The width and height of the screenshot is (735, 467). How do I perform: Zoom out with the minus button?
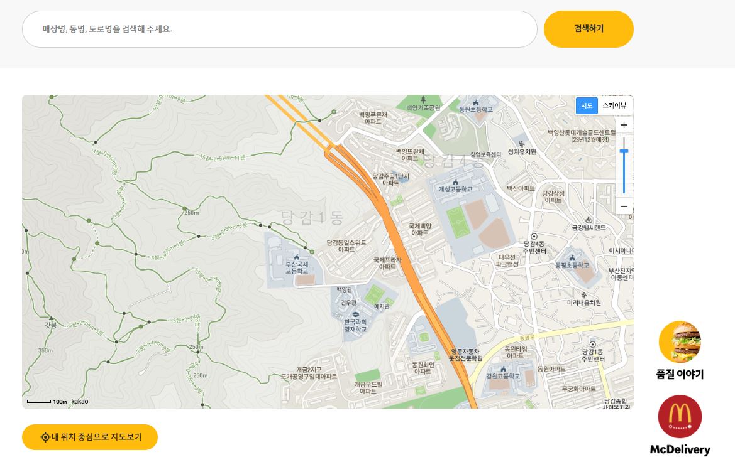pyautogui.click(x=624, y=207)
